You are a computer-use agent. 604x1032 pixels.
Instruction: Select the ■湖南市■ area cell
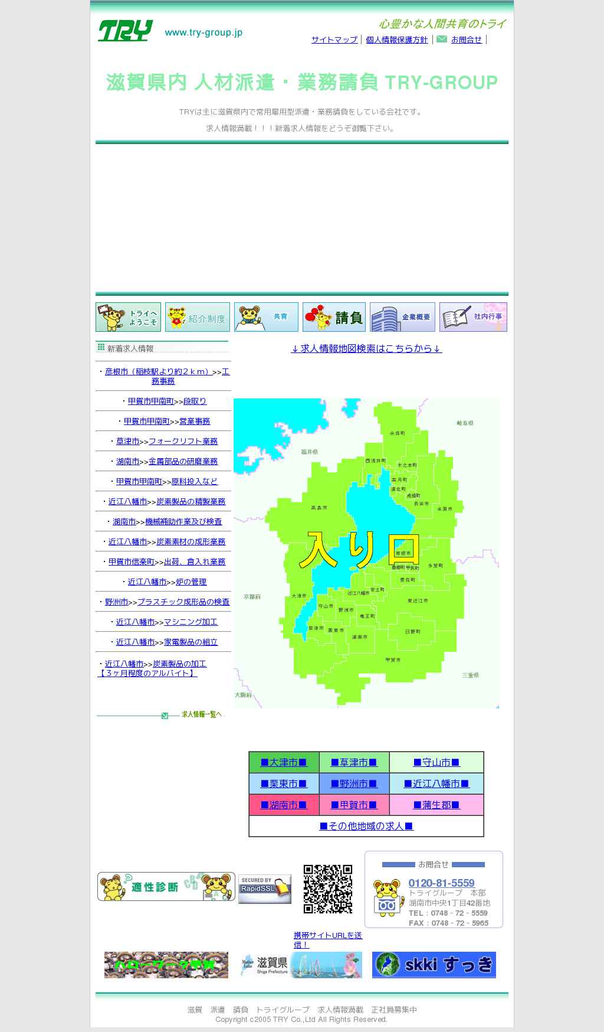tap(284, 805)
